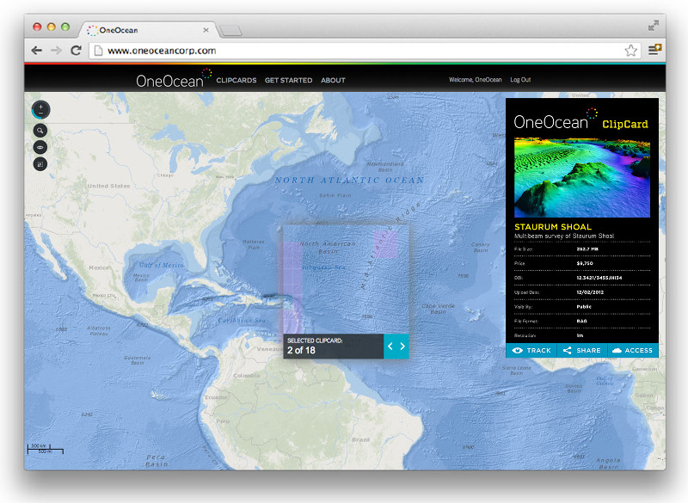This screenshot has height=503, width=688.
Task: Open the Chrome menu icon
Action: click(x=654, y=50)
